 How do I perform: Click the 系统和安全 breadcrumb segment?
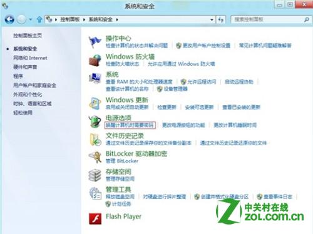pyautogui.click(x=101, y=19)
